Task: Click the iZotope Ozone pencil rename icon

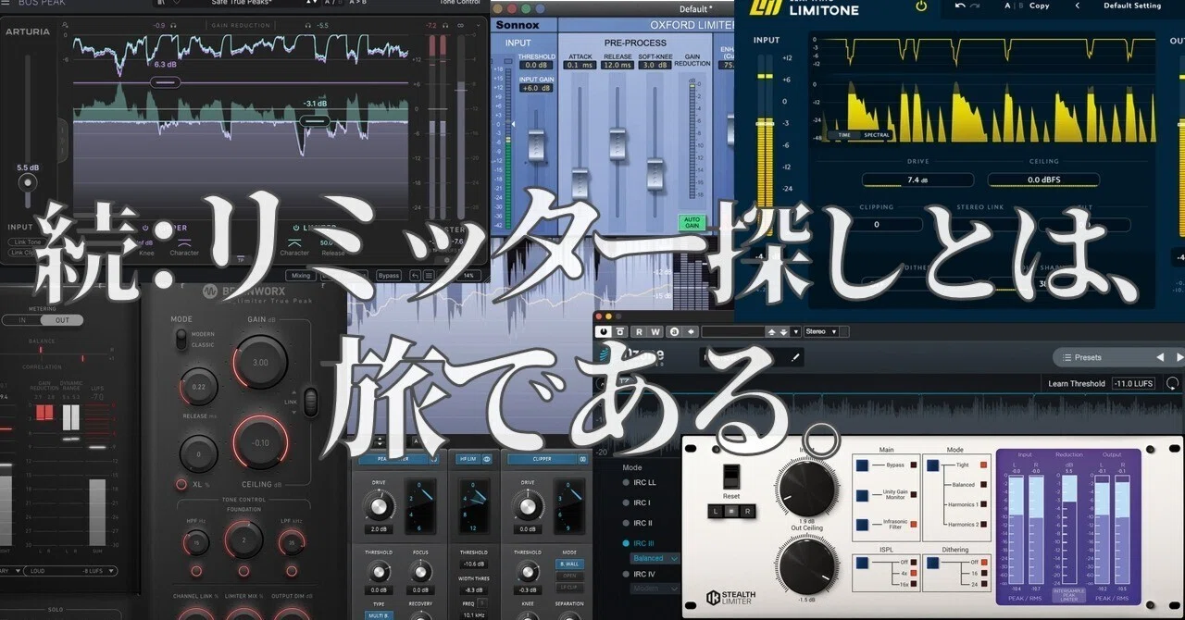Action: click(795, 356)
